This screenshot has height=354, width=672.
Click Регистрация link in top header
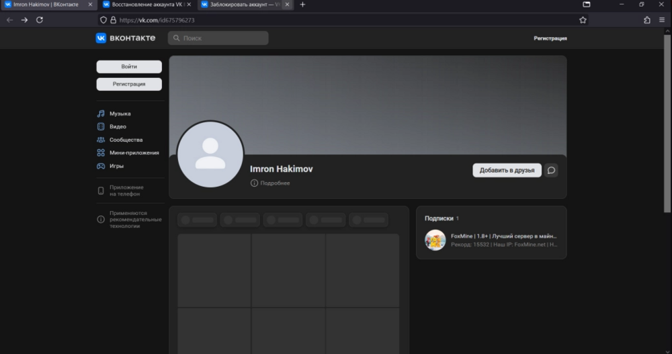click(x=550, y=38)
